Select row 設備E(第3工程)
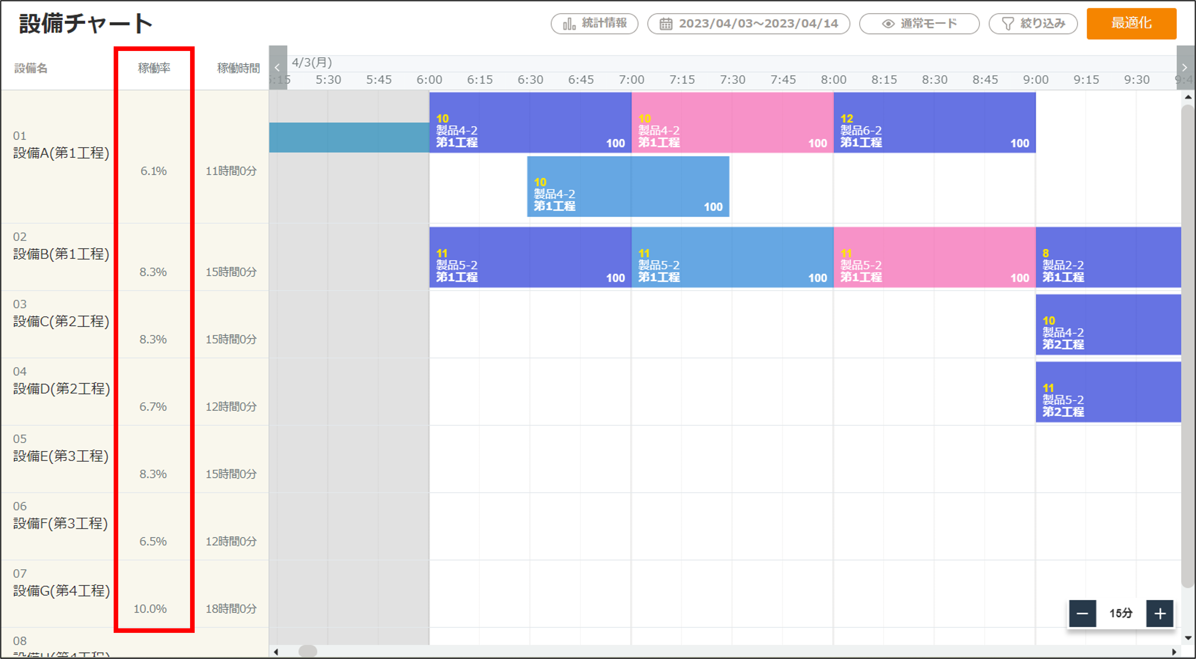This screenshot has width=1196, height=659. pyautogui.click(x=61, y=455)
